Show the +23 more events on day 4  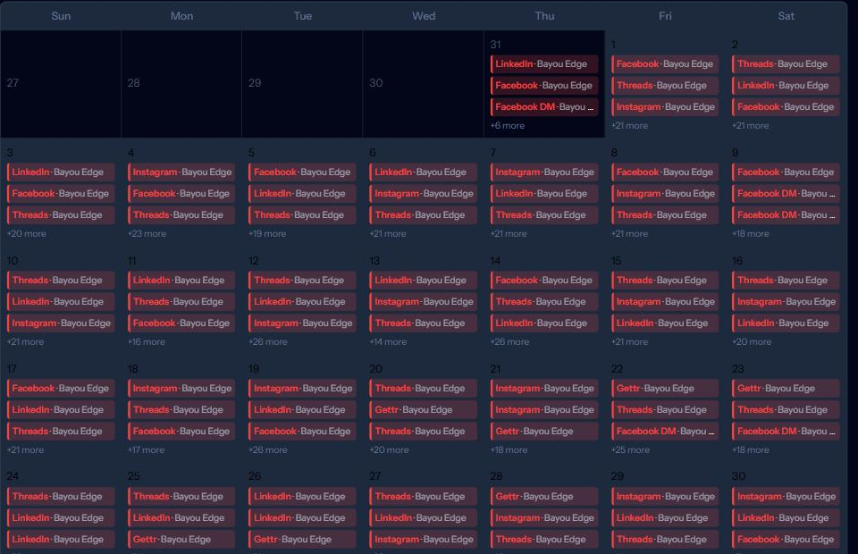pos(147,233)
